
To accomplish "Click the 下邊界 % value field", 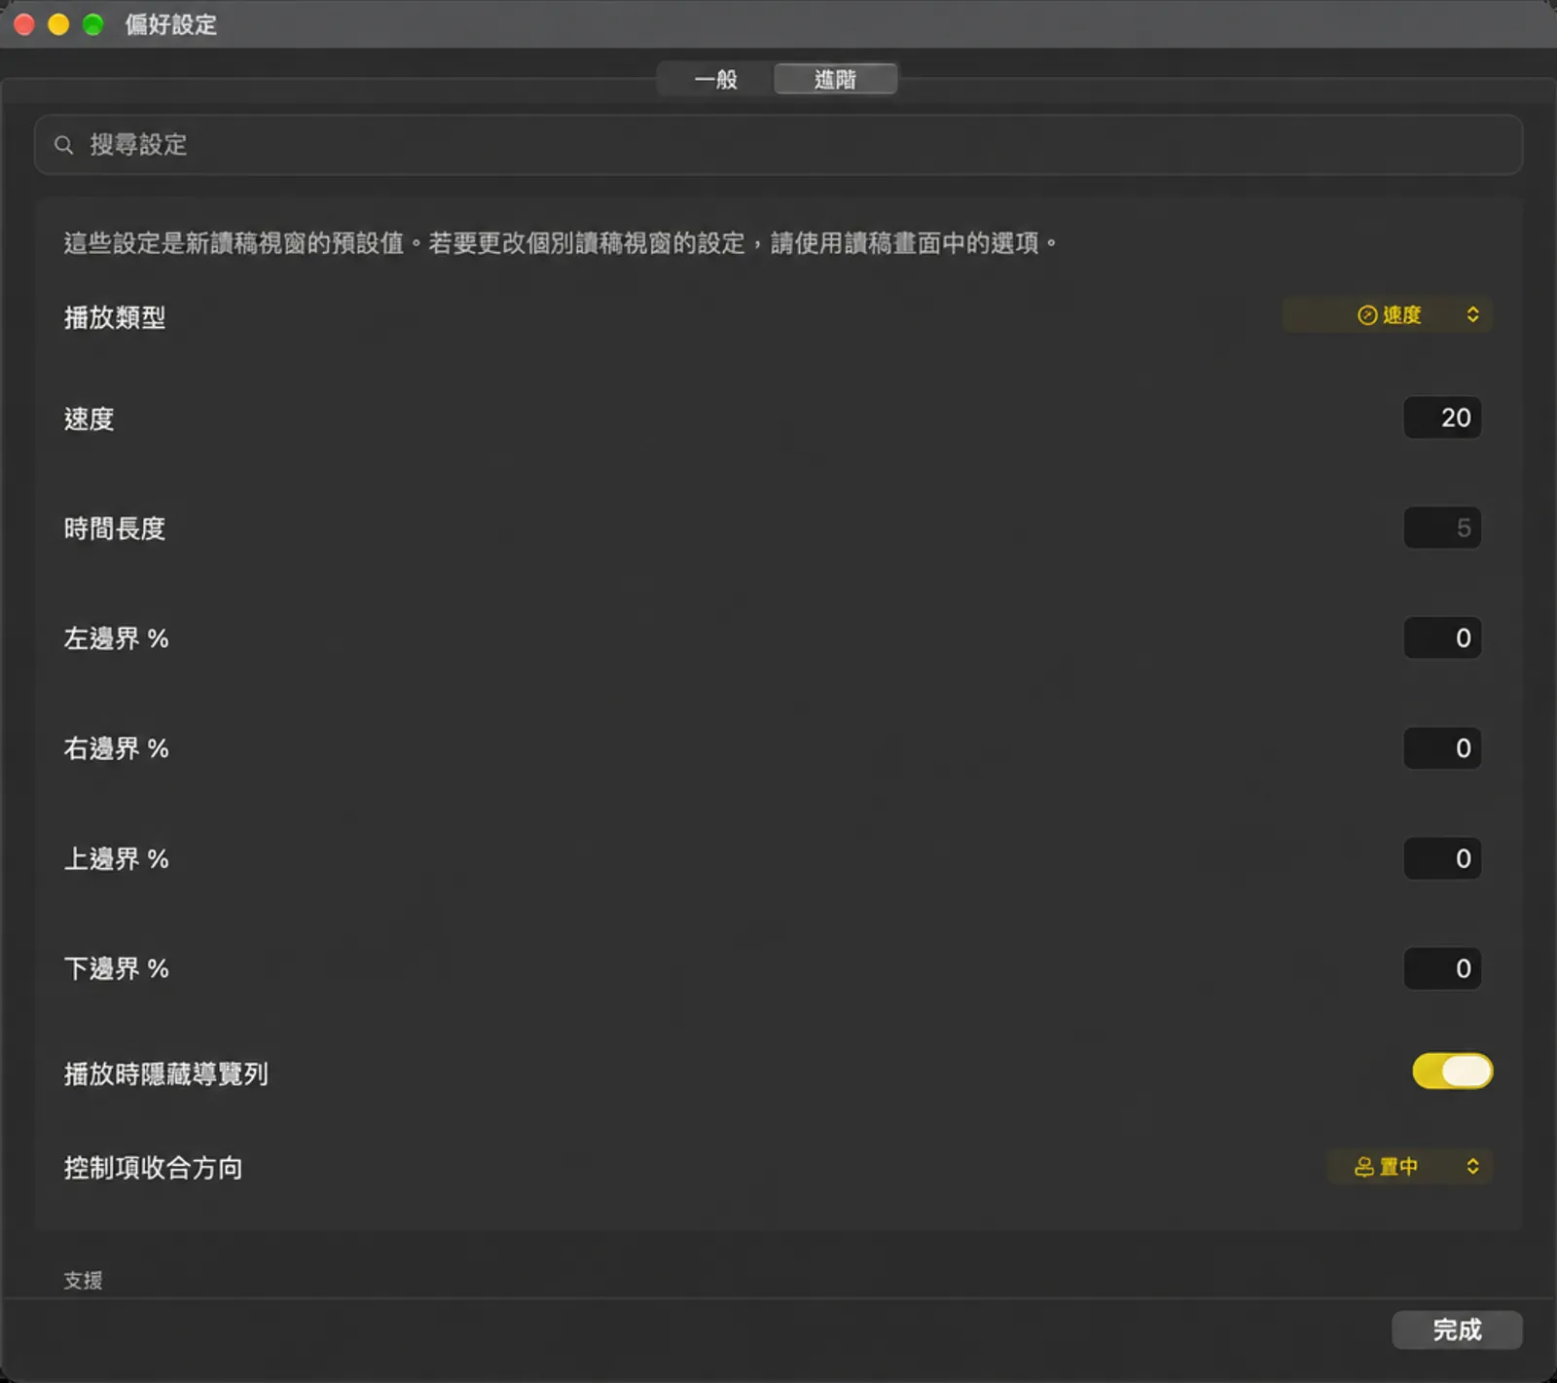I will pyautogui.click(x=1442, y=968).
